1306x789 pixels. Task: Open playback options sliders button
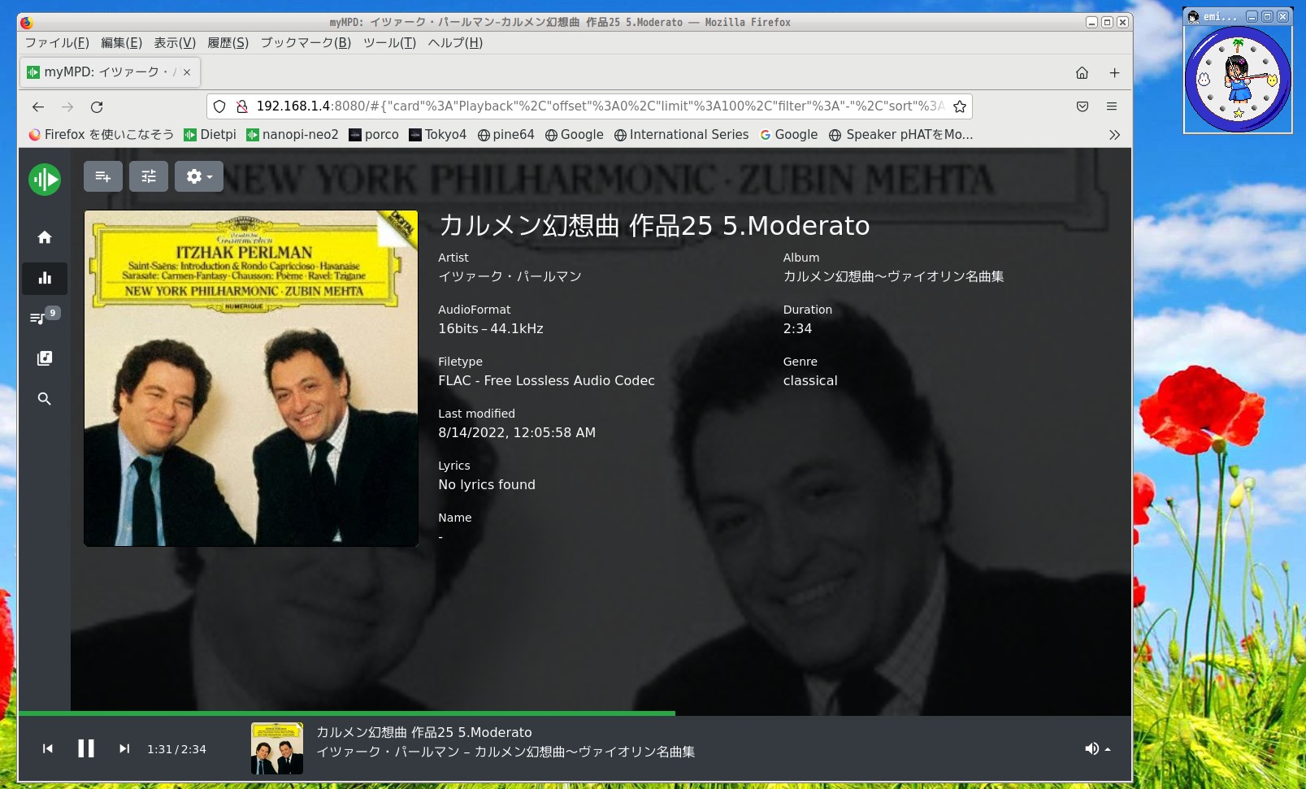[149, 176]
